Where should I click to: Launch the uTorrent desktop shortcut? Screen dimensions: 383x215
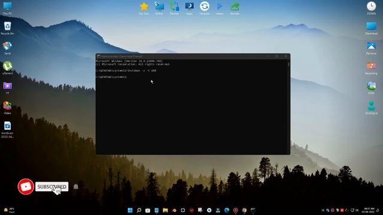[8, 68]
